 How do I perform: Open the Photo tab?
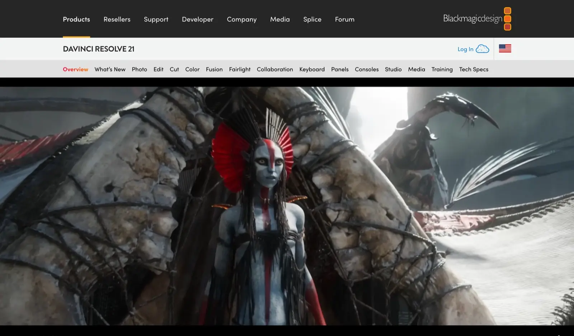click(139, 69)
